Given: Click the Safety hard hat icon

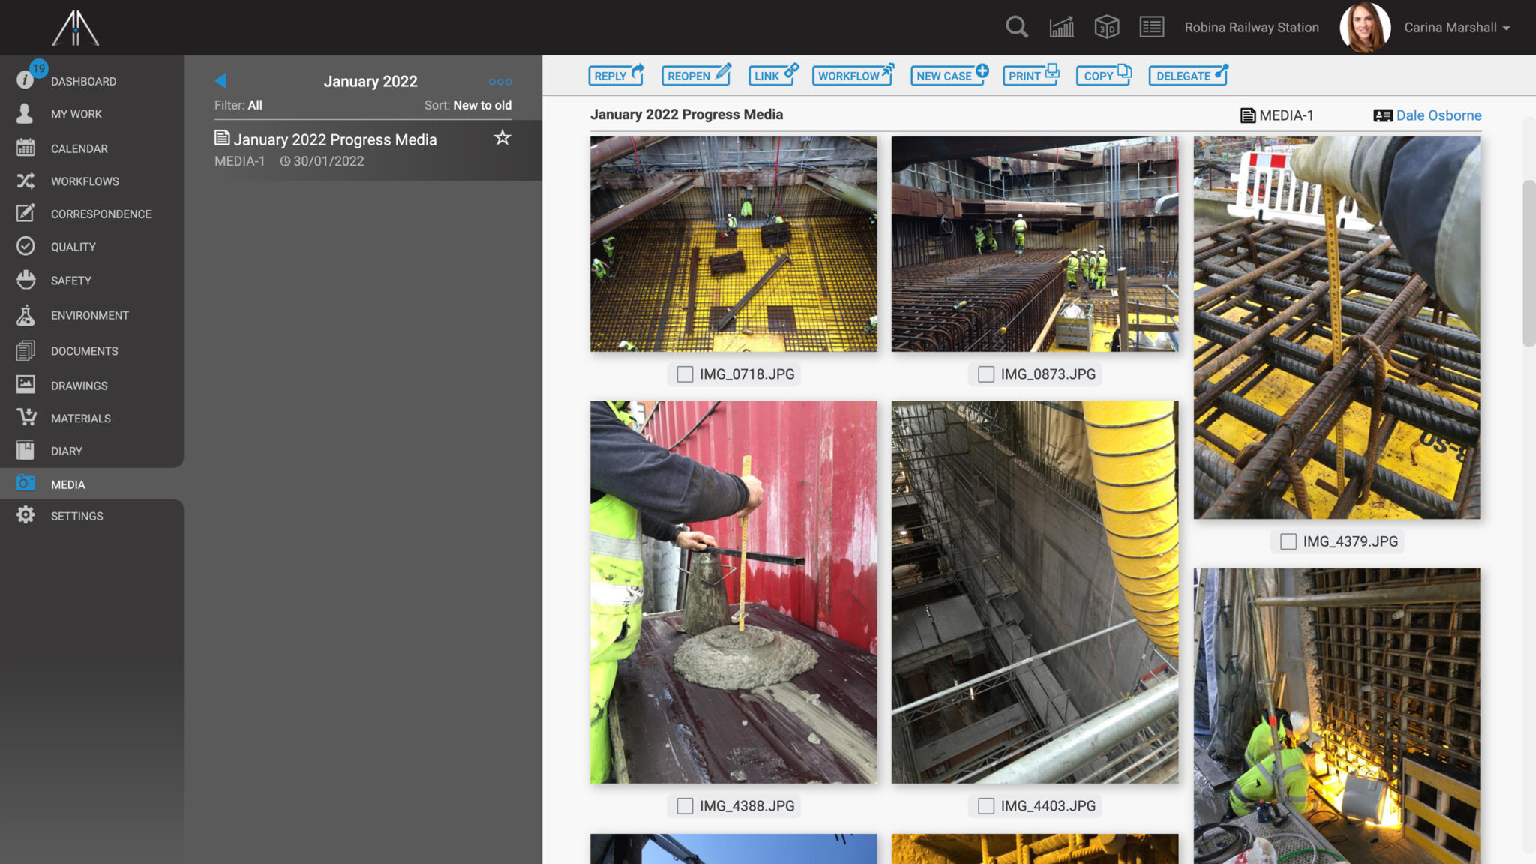Looking at the screenshot, I should 25,280.
